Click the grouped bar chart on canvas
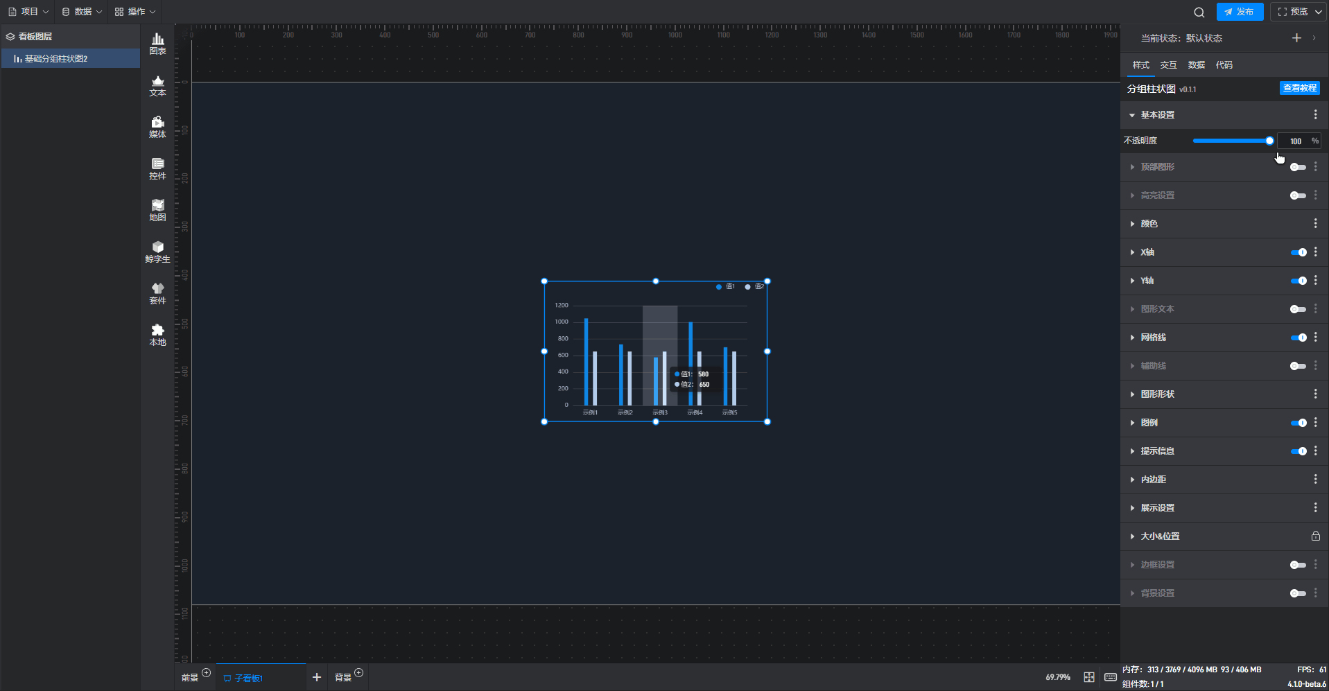 (x=656, y=351)
